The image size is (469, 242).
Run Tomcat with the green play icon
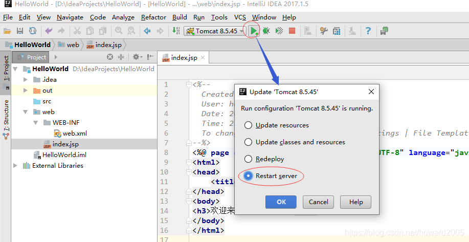click(x=254, y=31)
